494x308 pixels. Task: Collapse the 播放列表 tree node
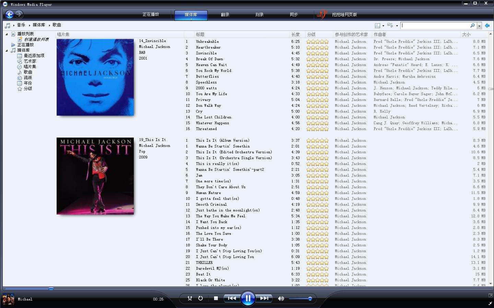click(x=7, y=34)
